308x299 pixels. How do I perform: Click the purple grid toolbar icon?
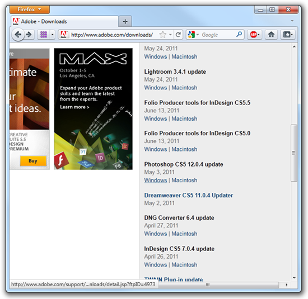coord(44,35)
